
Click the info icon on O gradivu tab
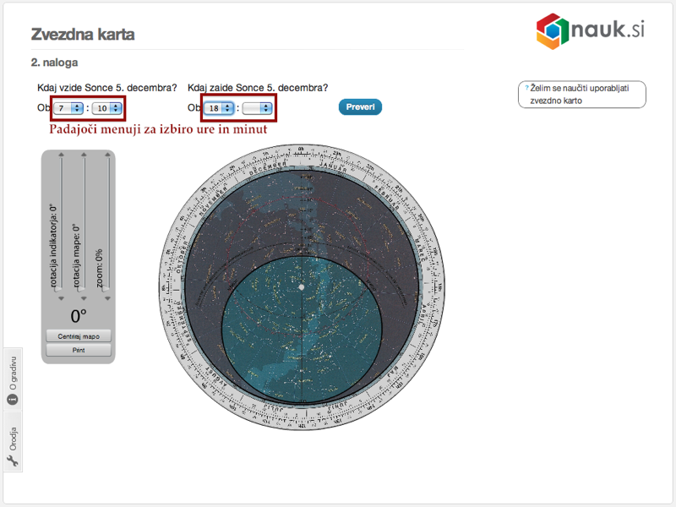click(x=13, y=398)
